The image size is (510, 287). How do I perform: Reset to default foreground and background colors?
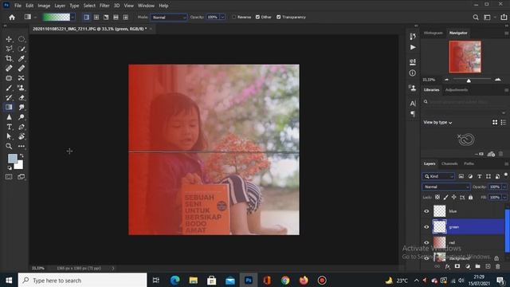pyautogui.click(x=10, y=167)
